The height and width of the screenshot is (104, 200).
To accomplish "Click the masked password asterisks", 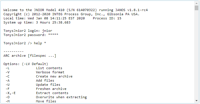I will click(x=53, y=35).
